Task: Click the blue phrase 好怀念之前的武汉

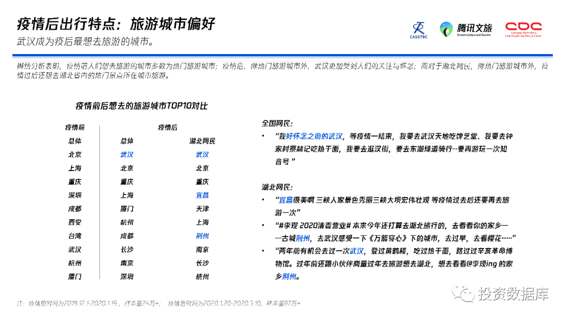Action: 314,136
